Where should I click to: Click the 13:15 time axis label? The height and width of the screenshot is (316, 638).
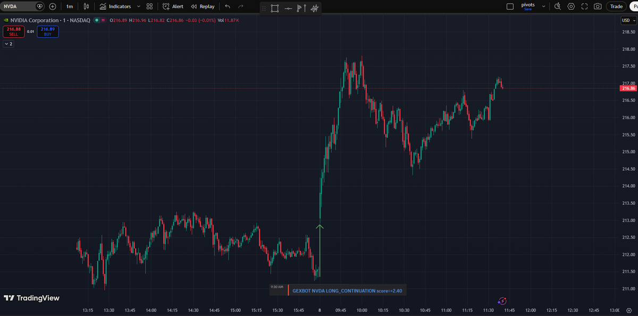tap(88, 310)
